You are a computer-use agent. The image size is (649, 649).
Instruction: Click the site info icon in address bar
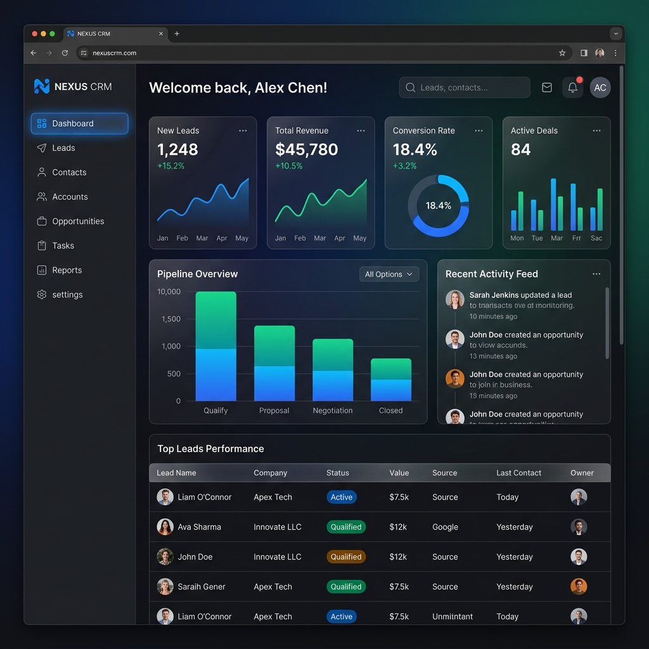coord(84,53)
